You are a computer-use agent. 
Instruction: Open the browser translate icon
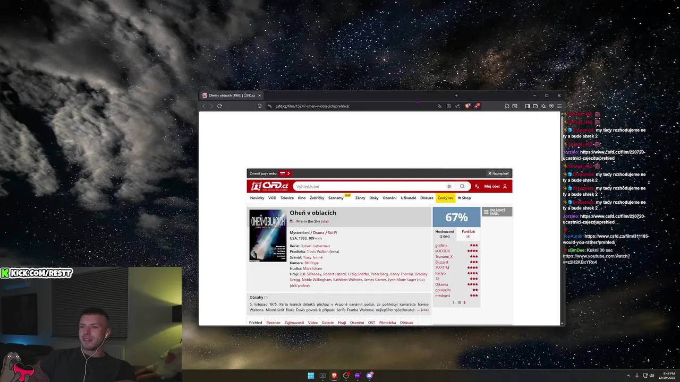439,106
